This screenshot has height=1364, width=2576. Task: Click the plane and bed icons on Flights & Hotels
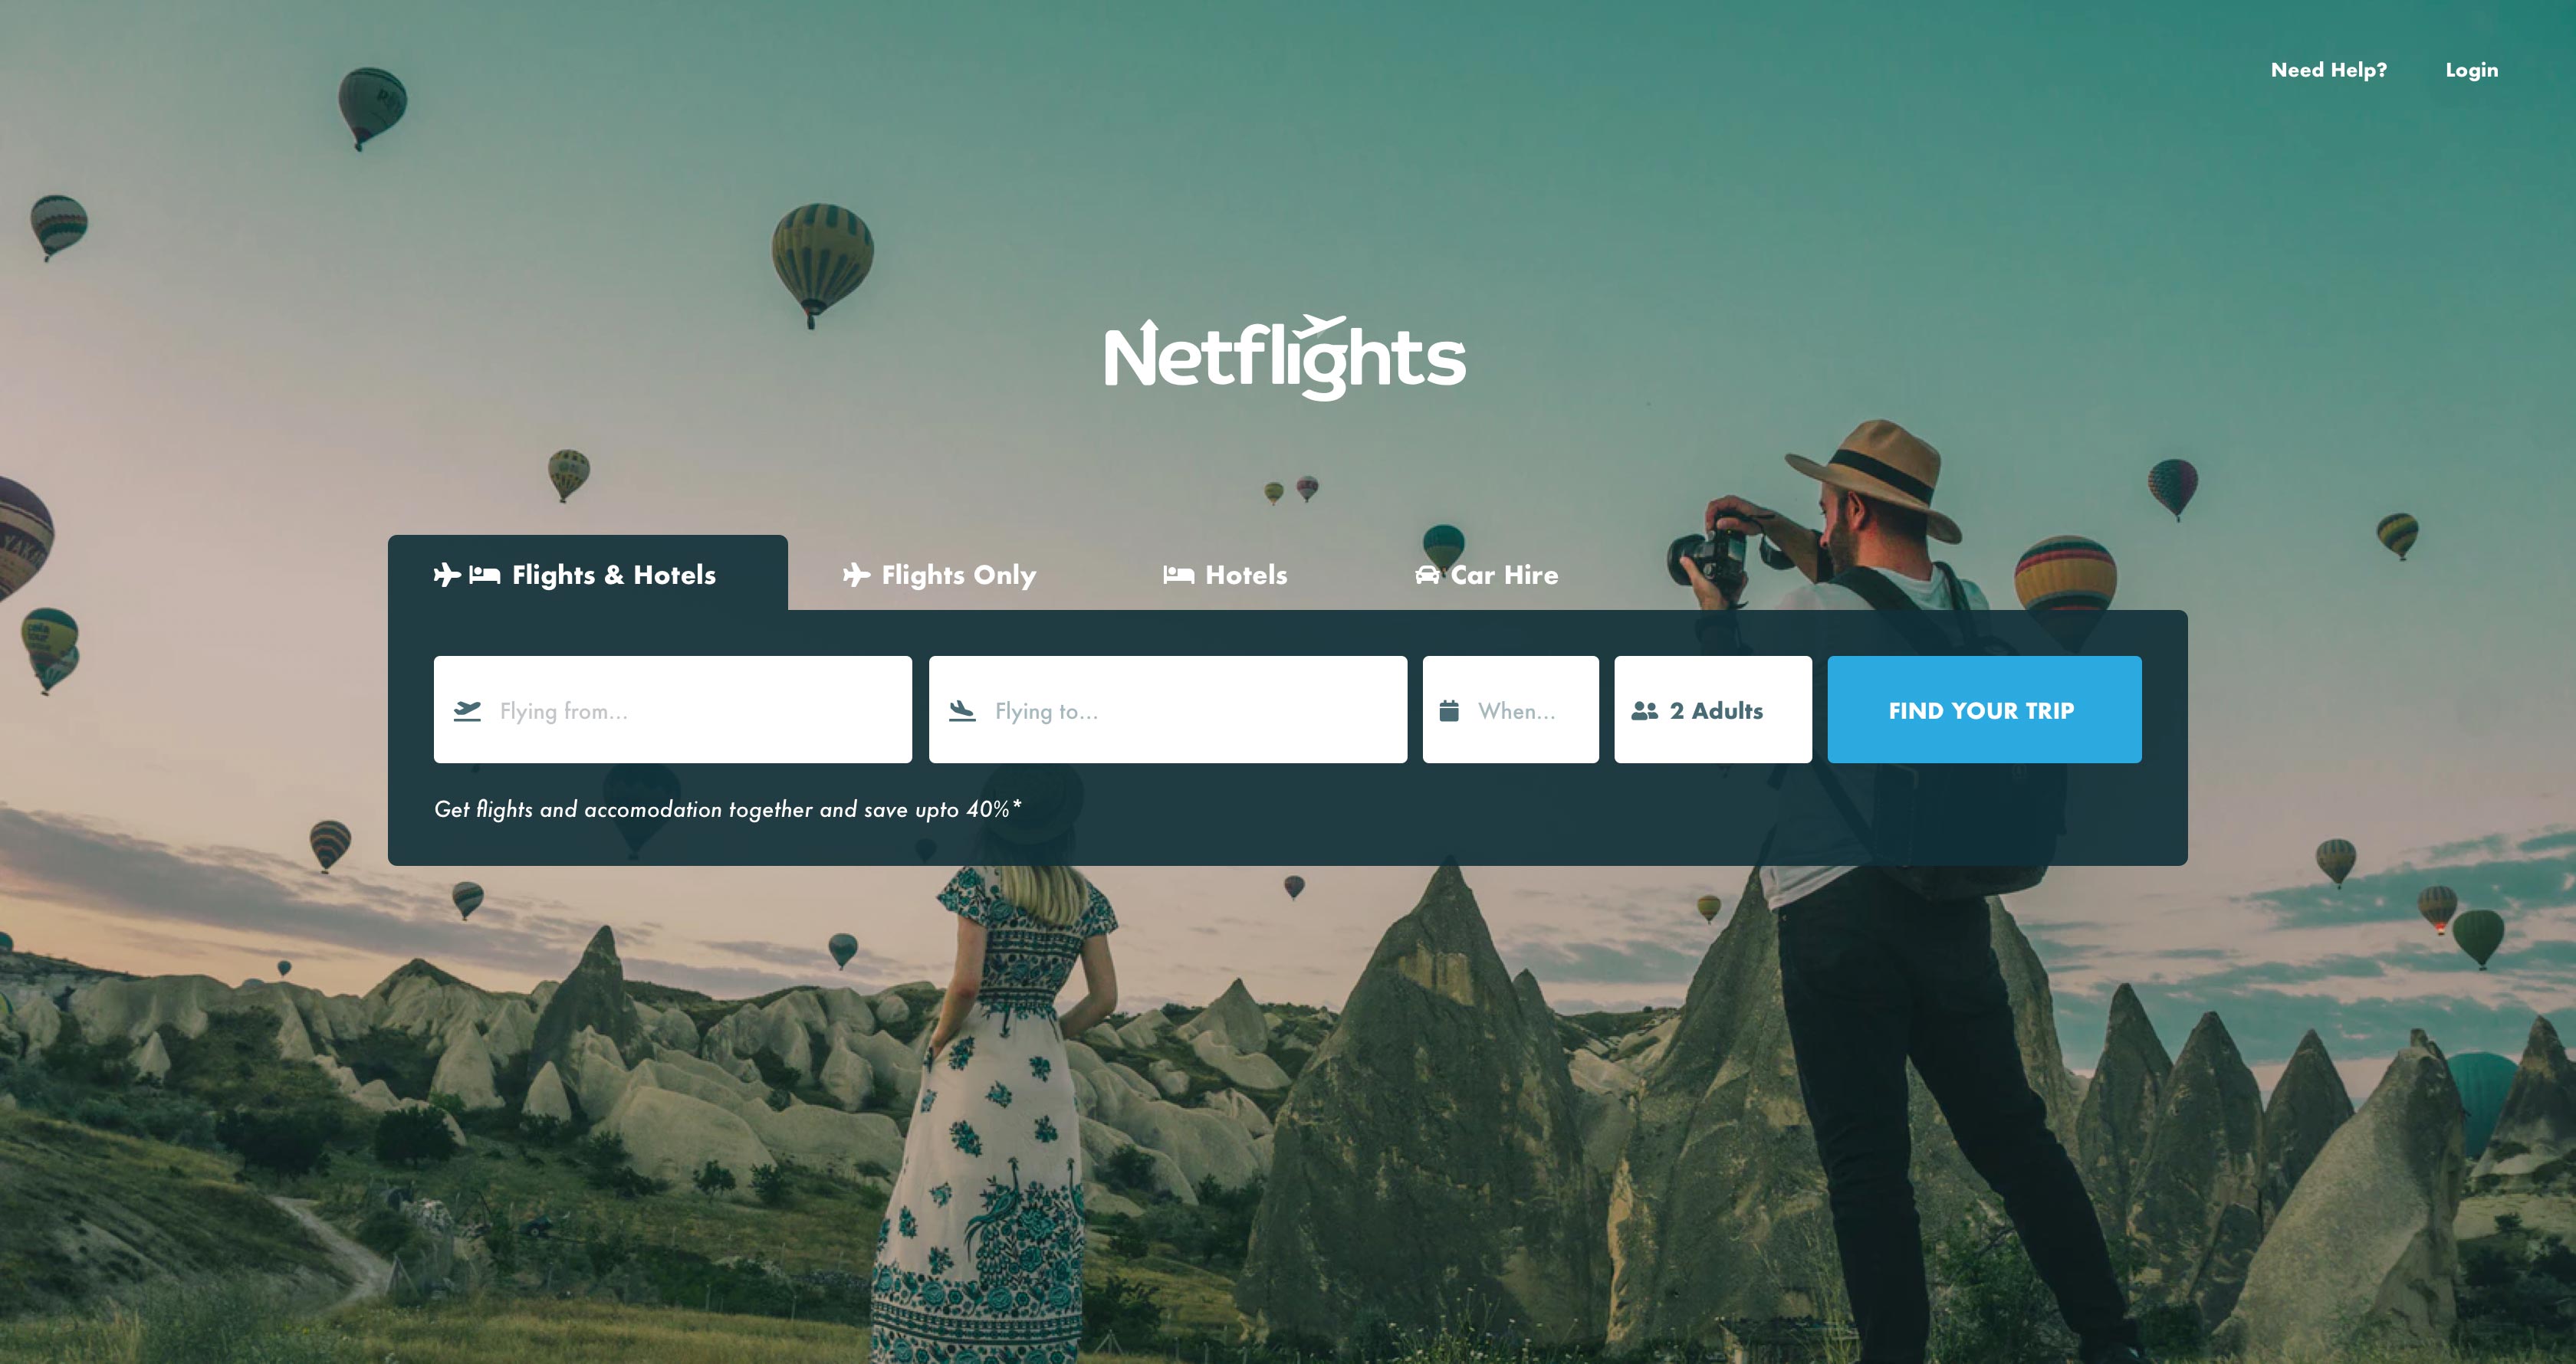coord(467,575)
